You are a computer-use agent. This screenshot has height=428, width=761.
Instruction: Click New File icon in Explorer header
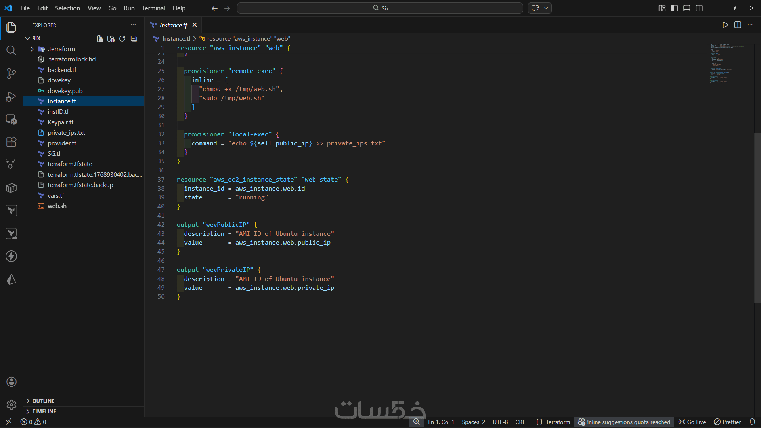point(100,38)
